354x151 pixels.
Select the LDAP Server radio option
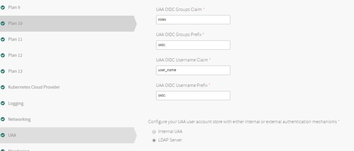154,140
